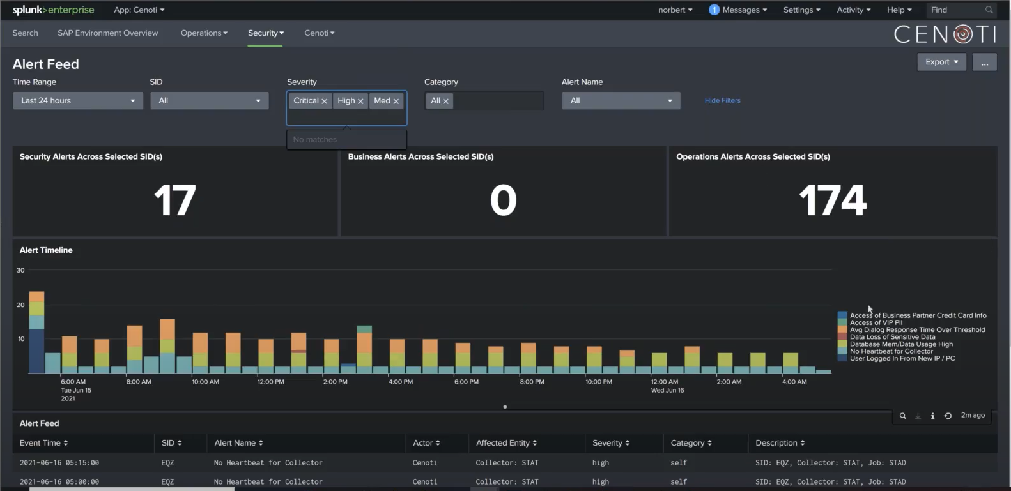Sort by Actor column
This screenshot has width=1011, height=491.
[426, 443]
